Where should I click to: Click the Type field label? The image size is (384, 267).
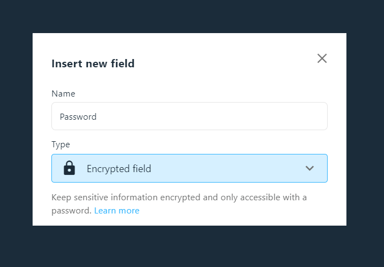pos(60,145)
